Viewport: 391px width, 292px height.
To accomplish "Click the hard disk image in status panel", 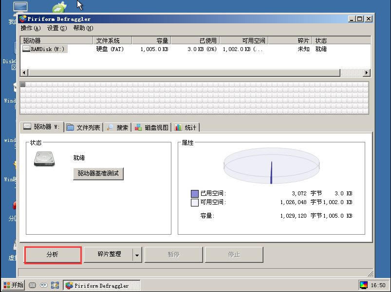I will pos(44,159).
